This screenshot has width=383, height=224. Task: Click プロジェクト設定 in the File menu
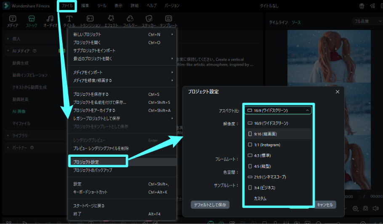pos(86,162)
